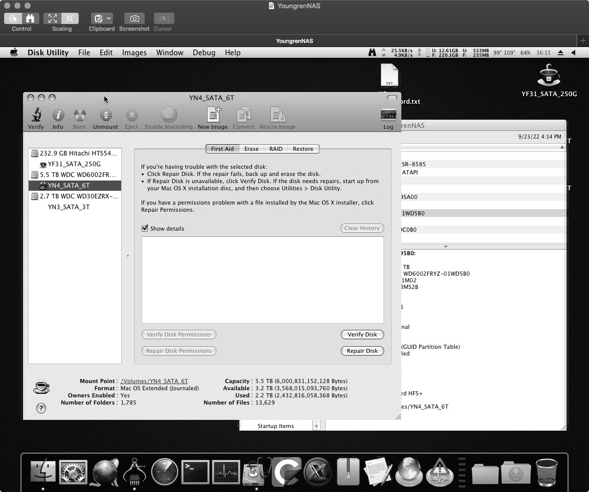
Task: Open the Clipboard dropdown
Action: (101, 18)
